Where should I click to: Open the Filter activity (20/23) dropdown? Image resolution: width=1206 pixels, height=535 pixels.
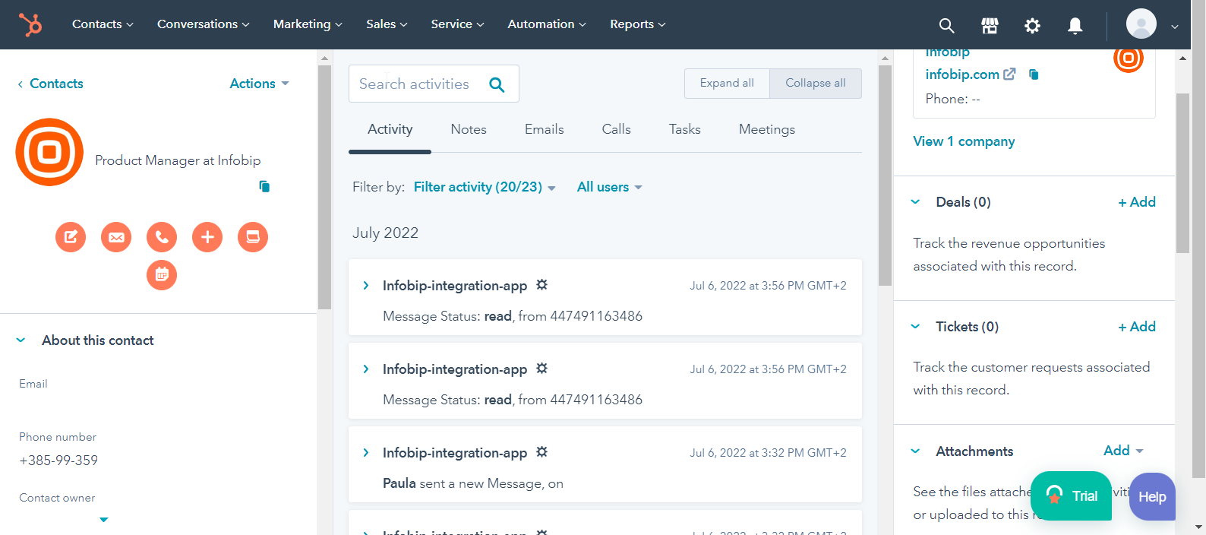485,187
